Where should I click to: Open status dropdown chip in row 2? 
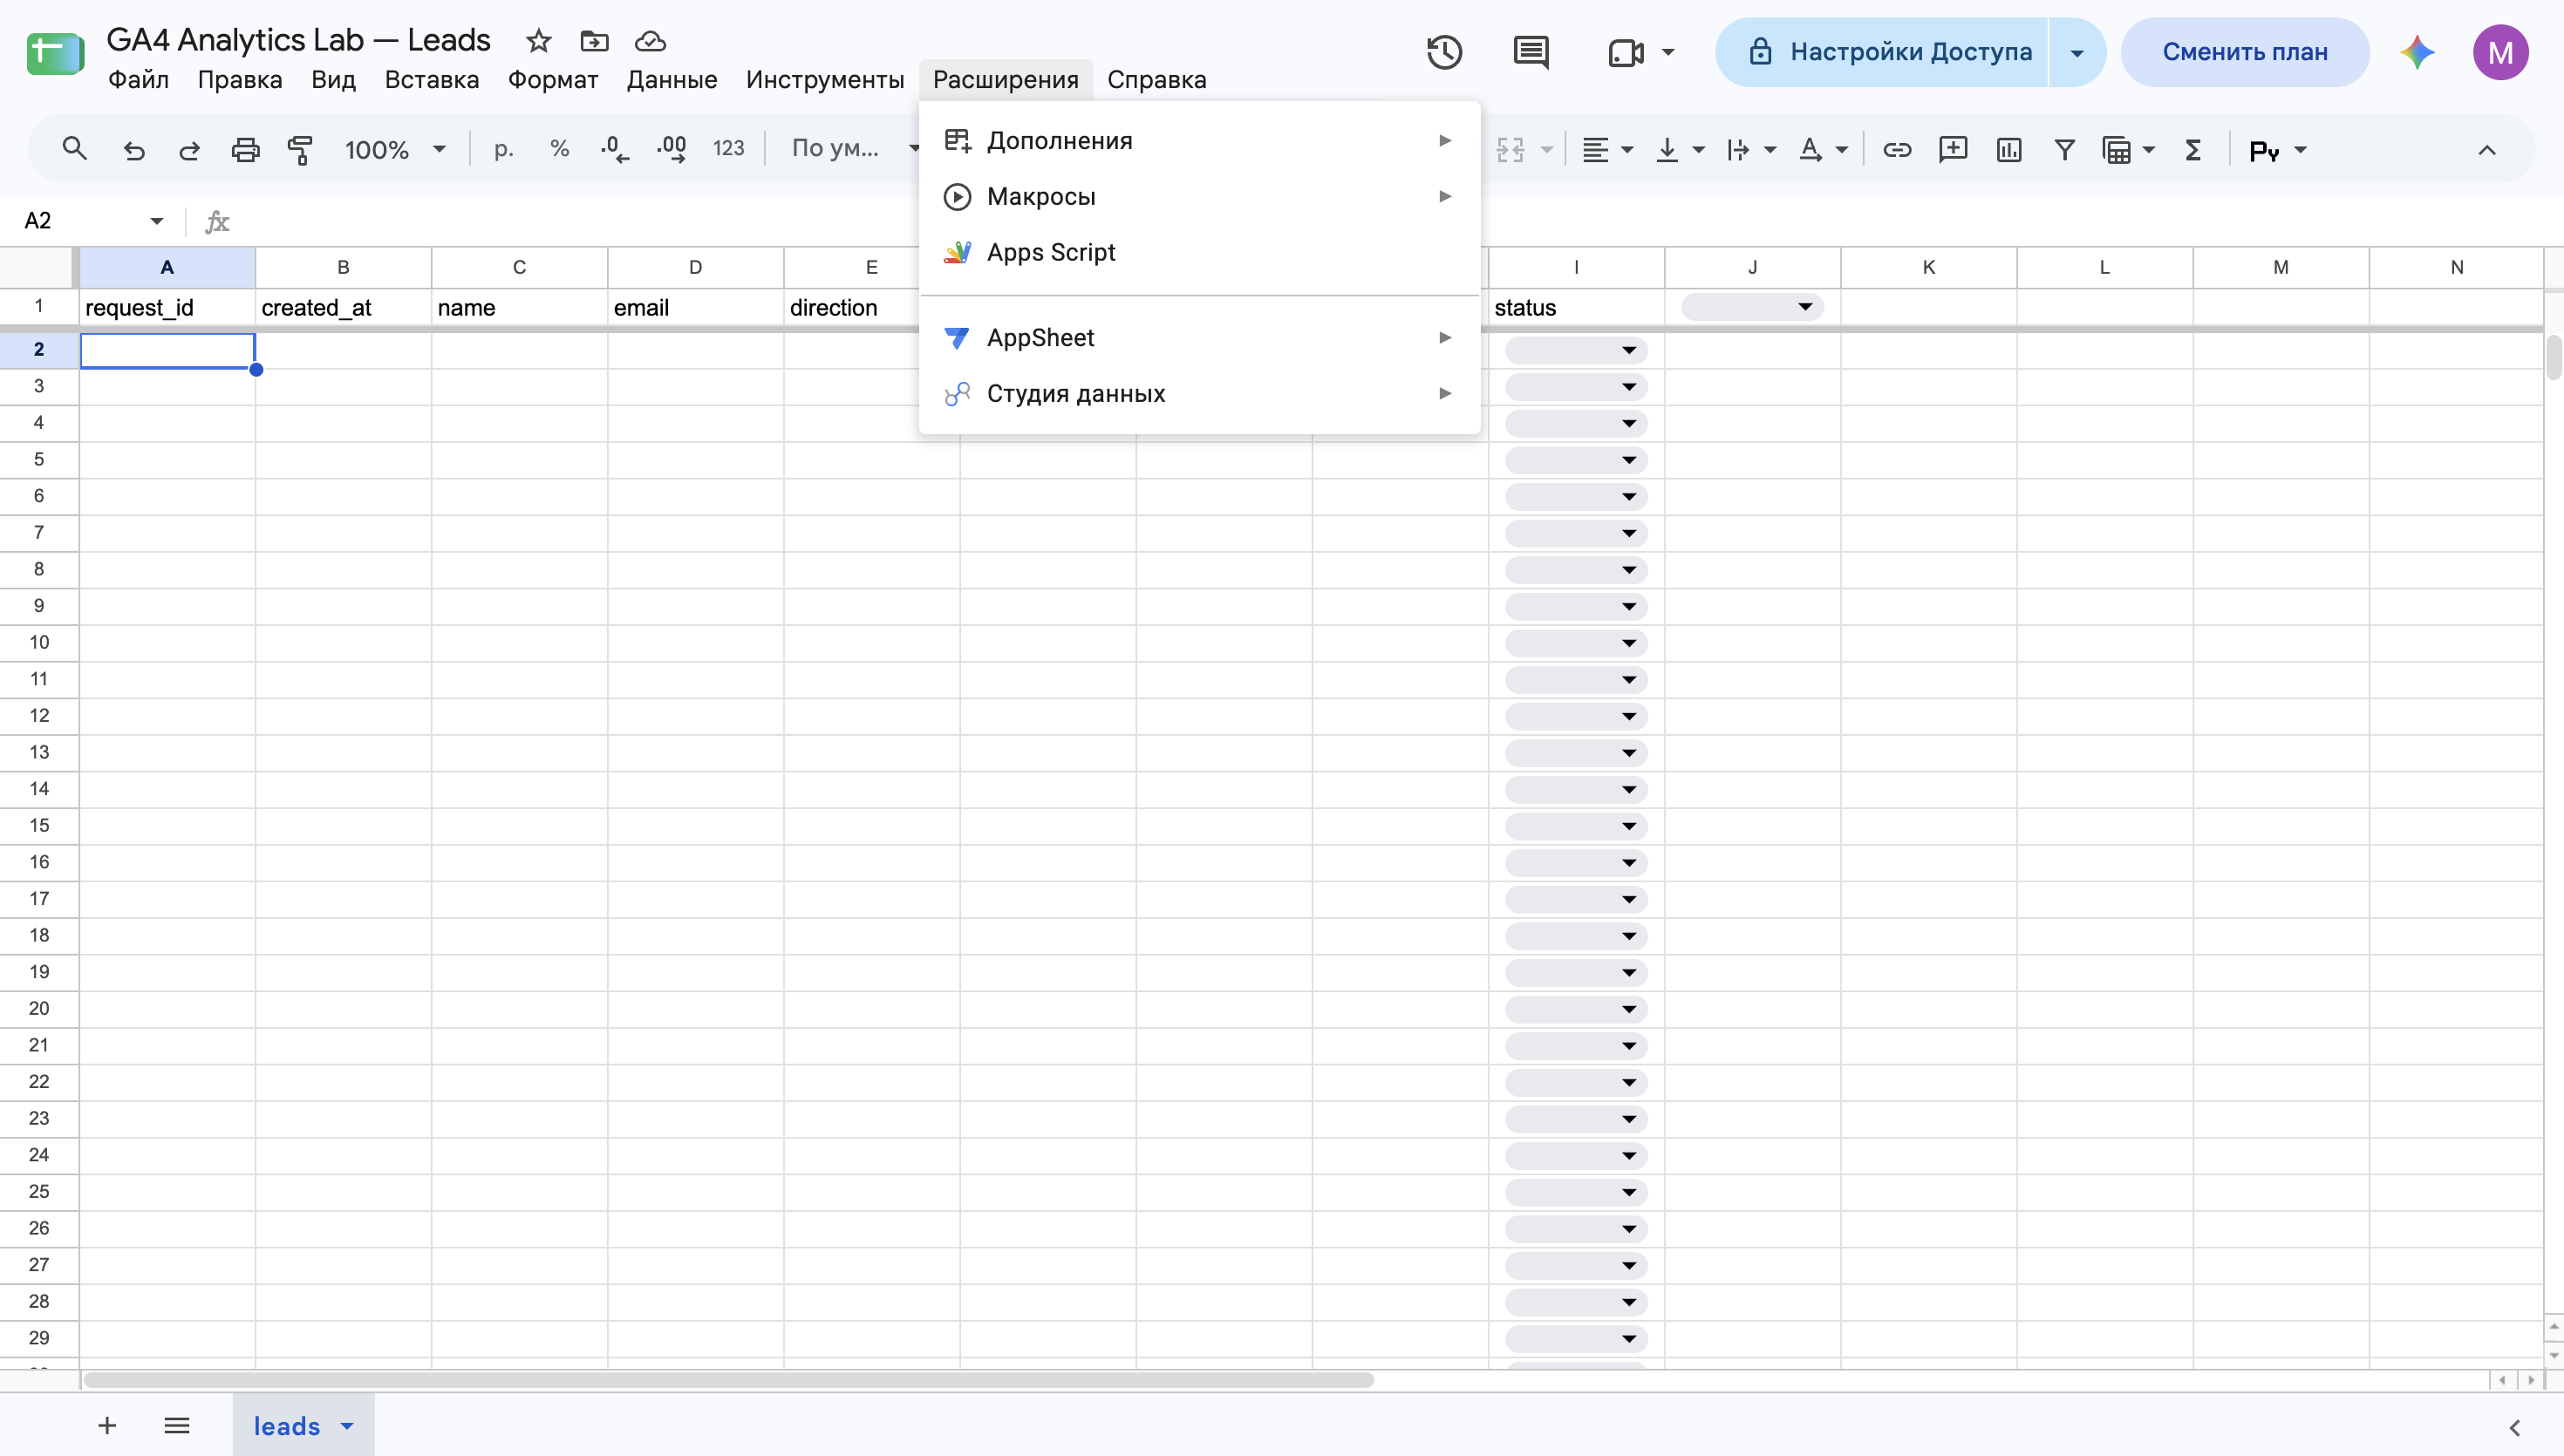point(1576,350)
